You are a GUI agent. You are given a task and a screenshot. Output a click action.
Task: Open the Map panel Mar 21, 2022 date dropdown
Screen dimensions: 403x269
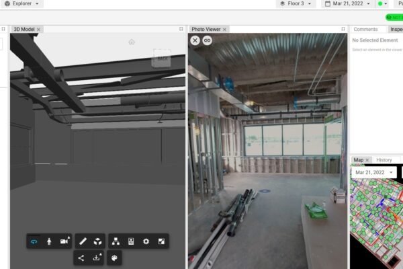tap(374, 172)
